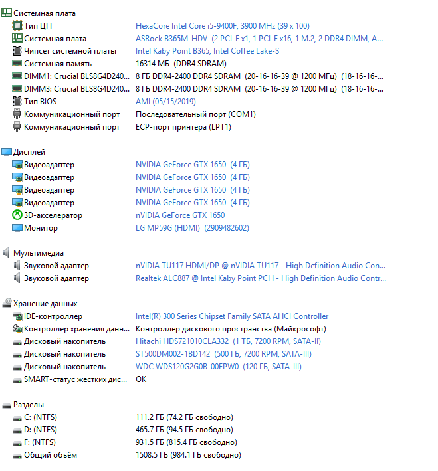Click the nVIDIA TU117 sound adapter row icon
Screen dimensions: 438x471
(x=17, y=265)
